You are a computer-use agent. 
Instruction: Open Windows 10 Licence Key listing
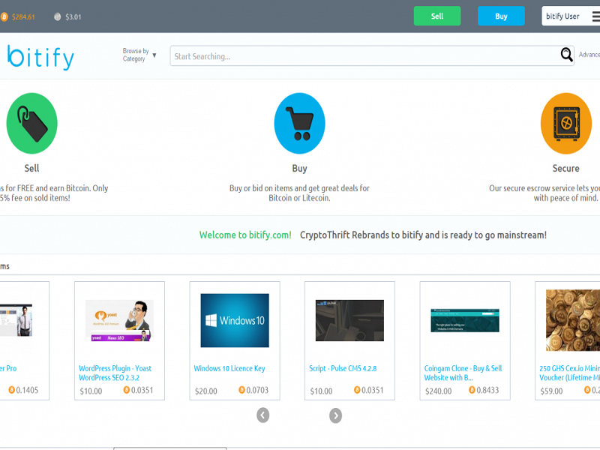tap(229, 368)
